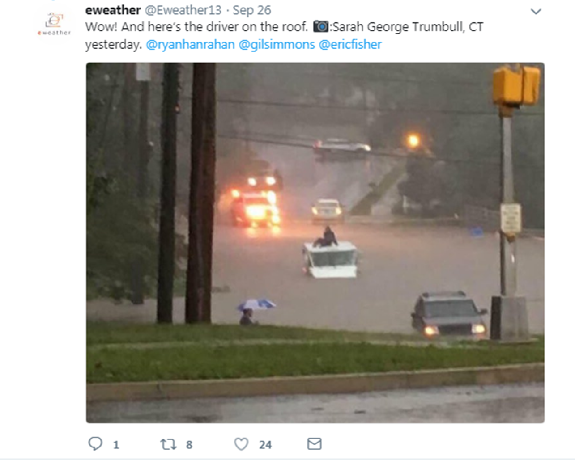Open the @gilsimmons mention

coord(277,45)
